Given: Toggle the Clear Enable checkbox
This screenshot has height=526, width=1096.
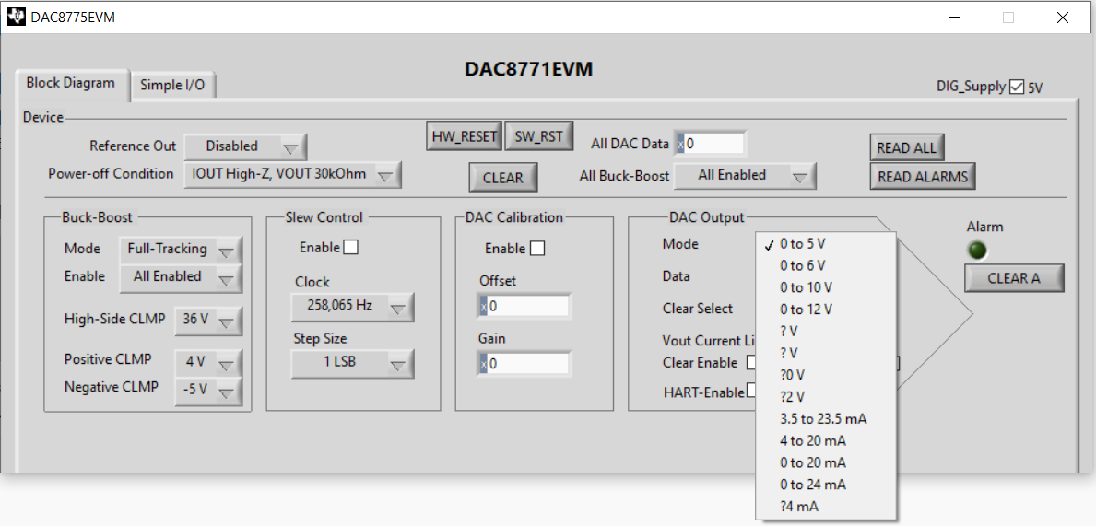Looking at the screenshot, I should coord(751,363).
